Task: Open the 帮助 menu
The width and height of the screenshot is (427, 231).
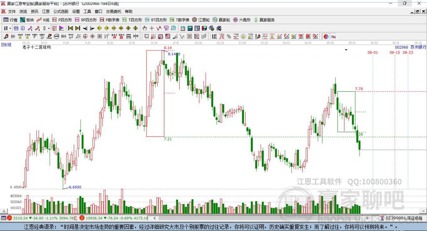Action: point(128,11)
